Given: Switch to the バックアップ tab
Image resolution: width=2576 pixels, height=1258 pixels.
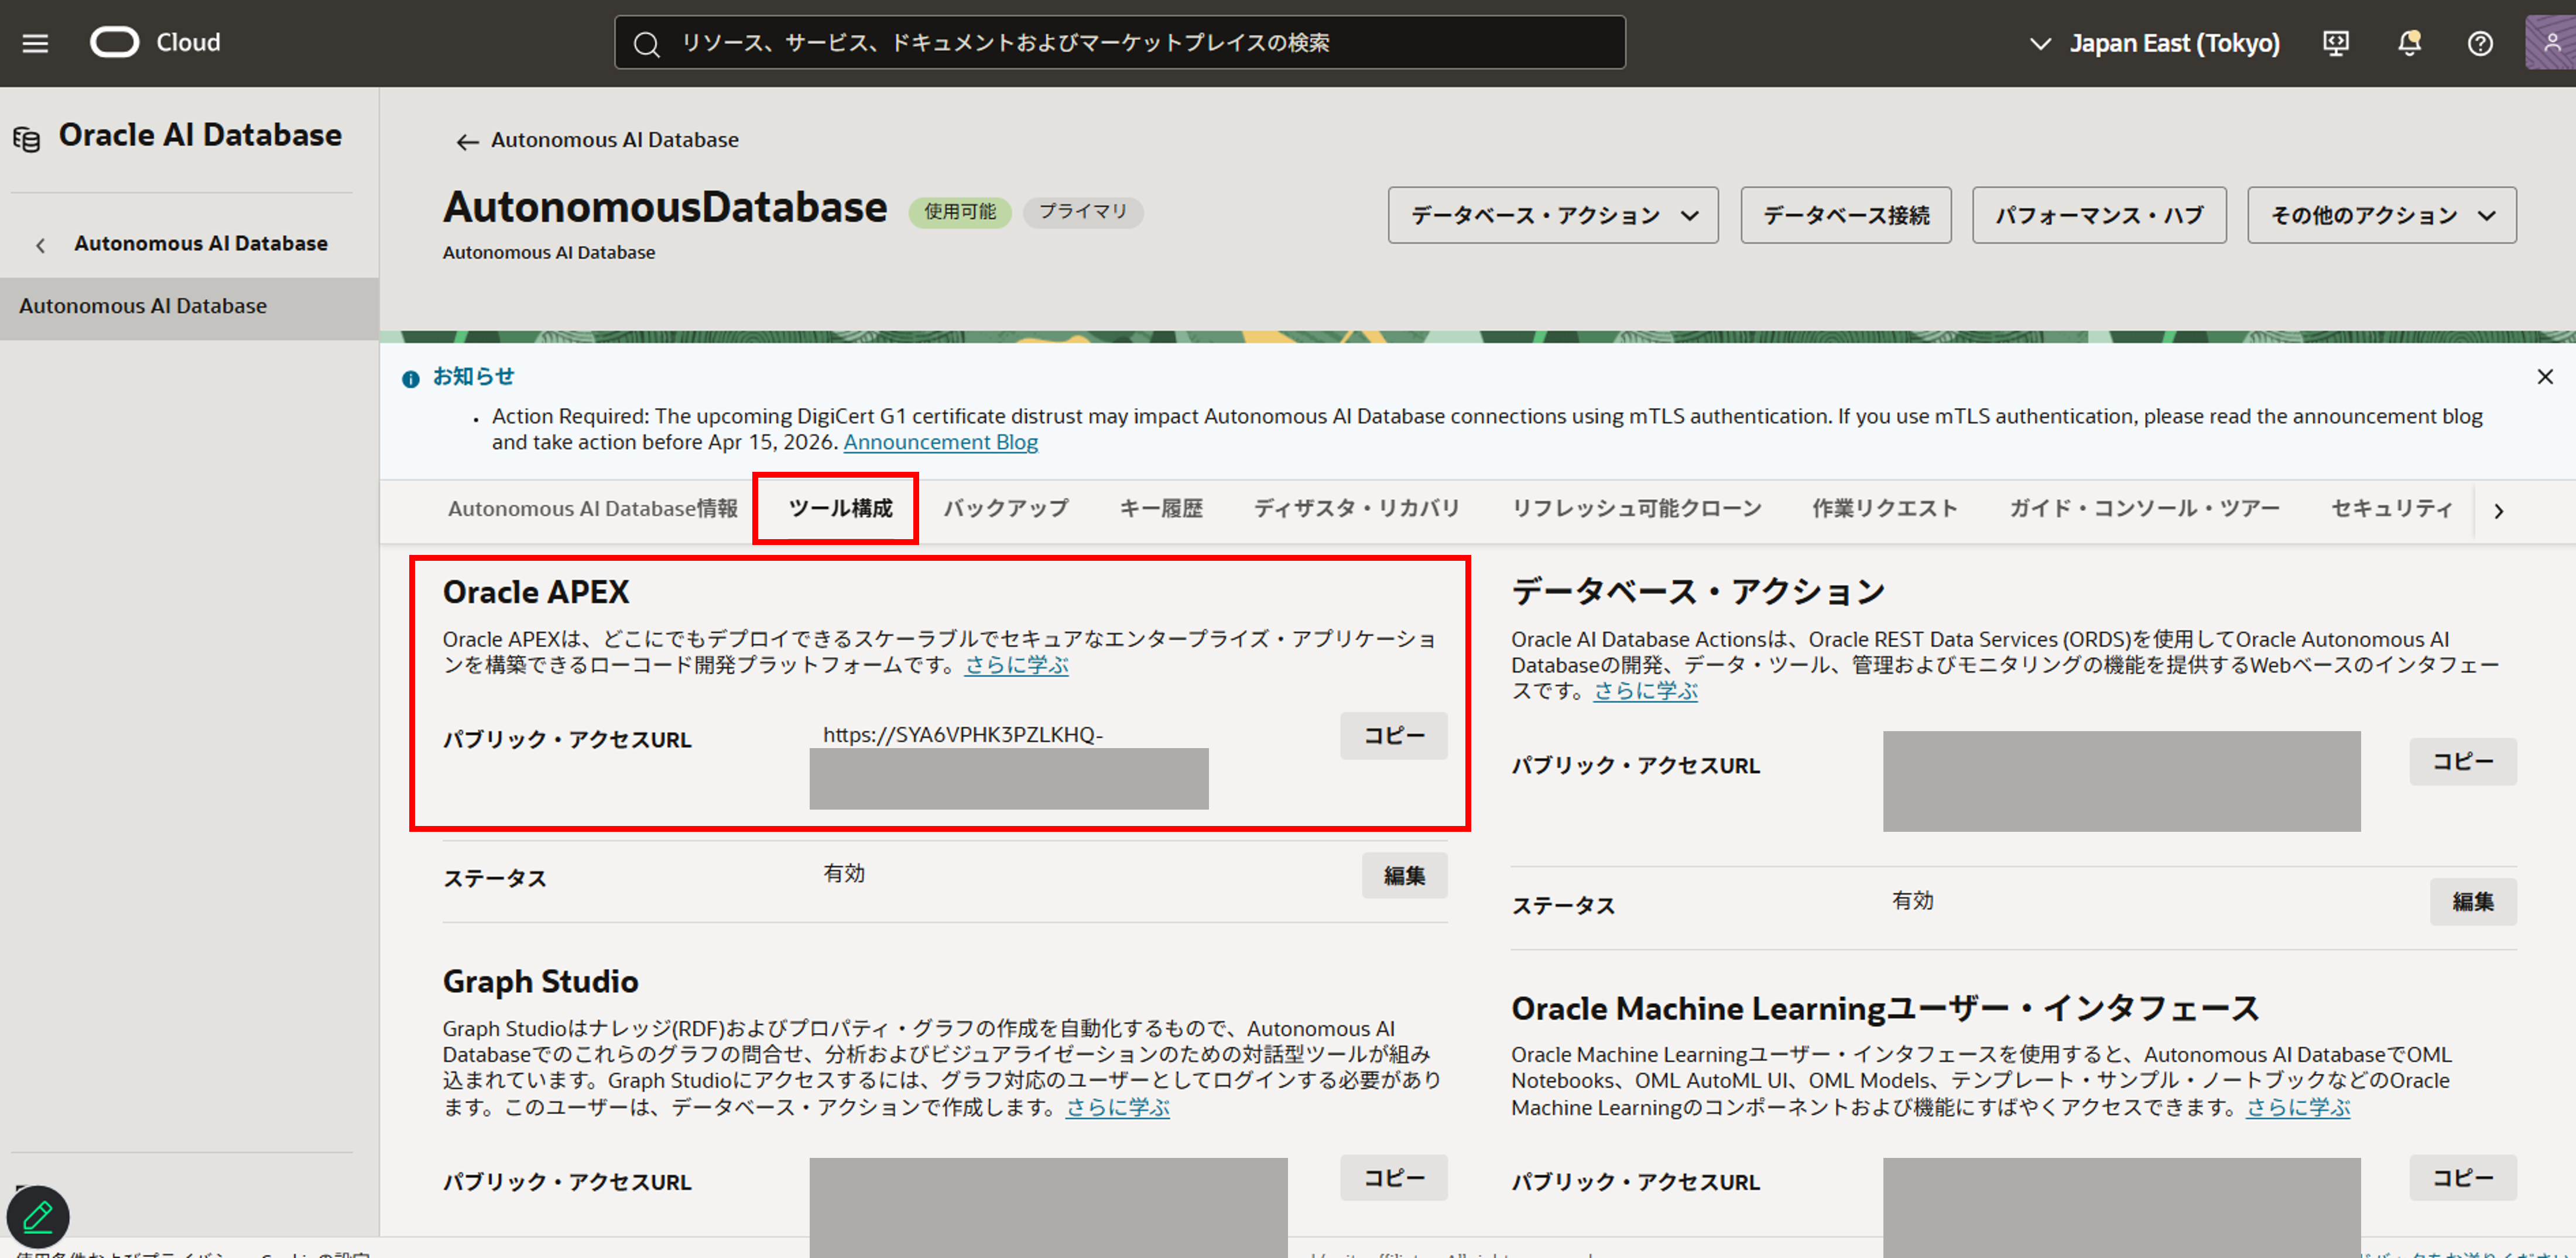Looking at the screenshot, I should pyautogui.click(x=1005, y=508).
